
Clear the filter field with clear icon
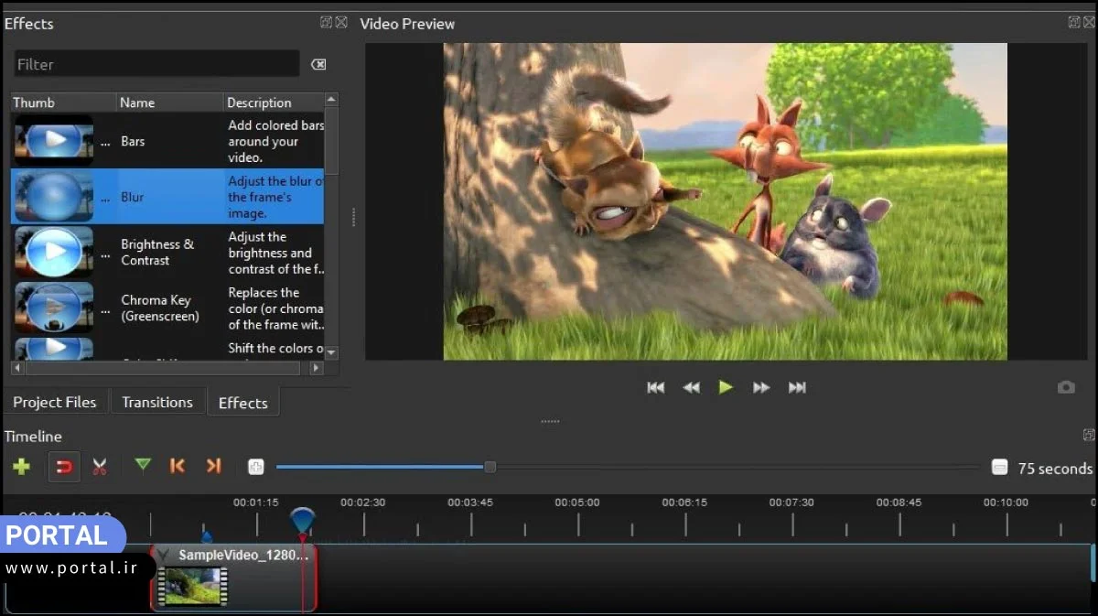(318, 64)
